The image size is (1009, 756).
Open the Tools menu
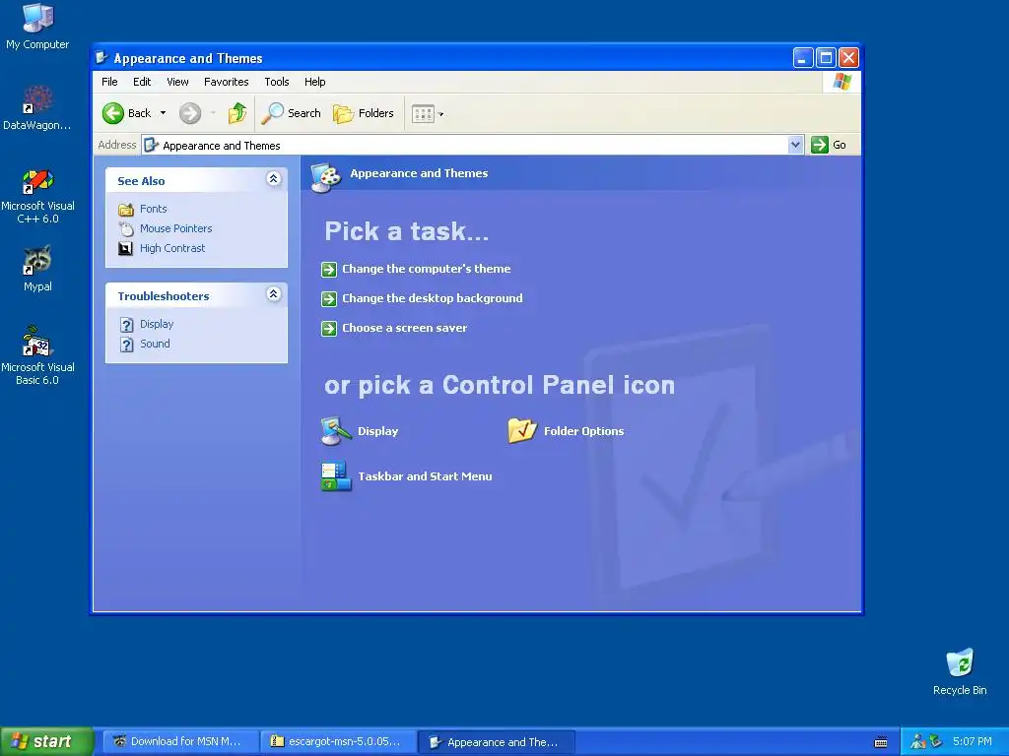pyautogui.click(x=277, y=82)
